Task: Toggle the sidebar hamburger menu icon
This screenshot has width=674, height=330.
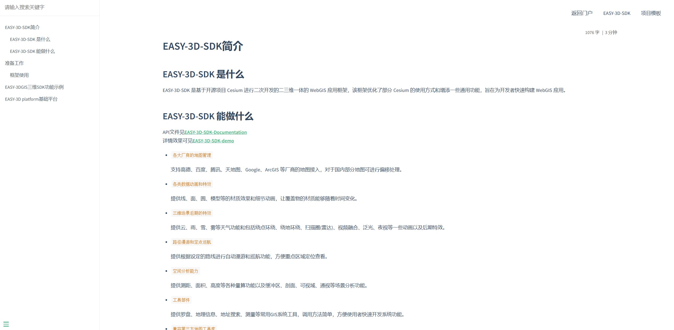Action: [6, 324]
